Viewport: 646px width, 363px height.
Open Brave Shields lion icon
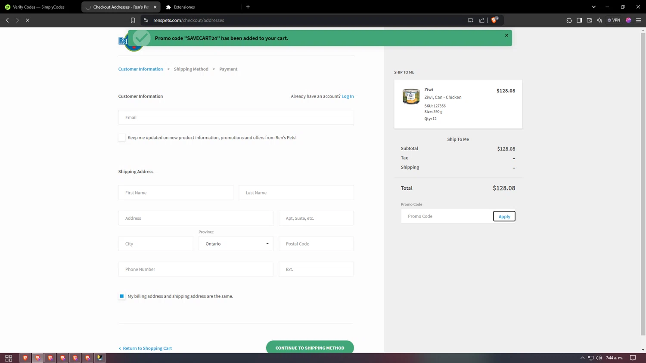pos(494,20)
